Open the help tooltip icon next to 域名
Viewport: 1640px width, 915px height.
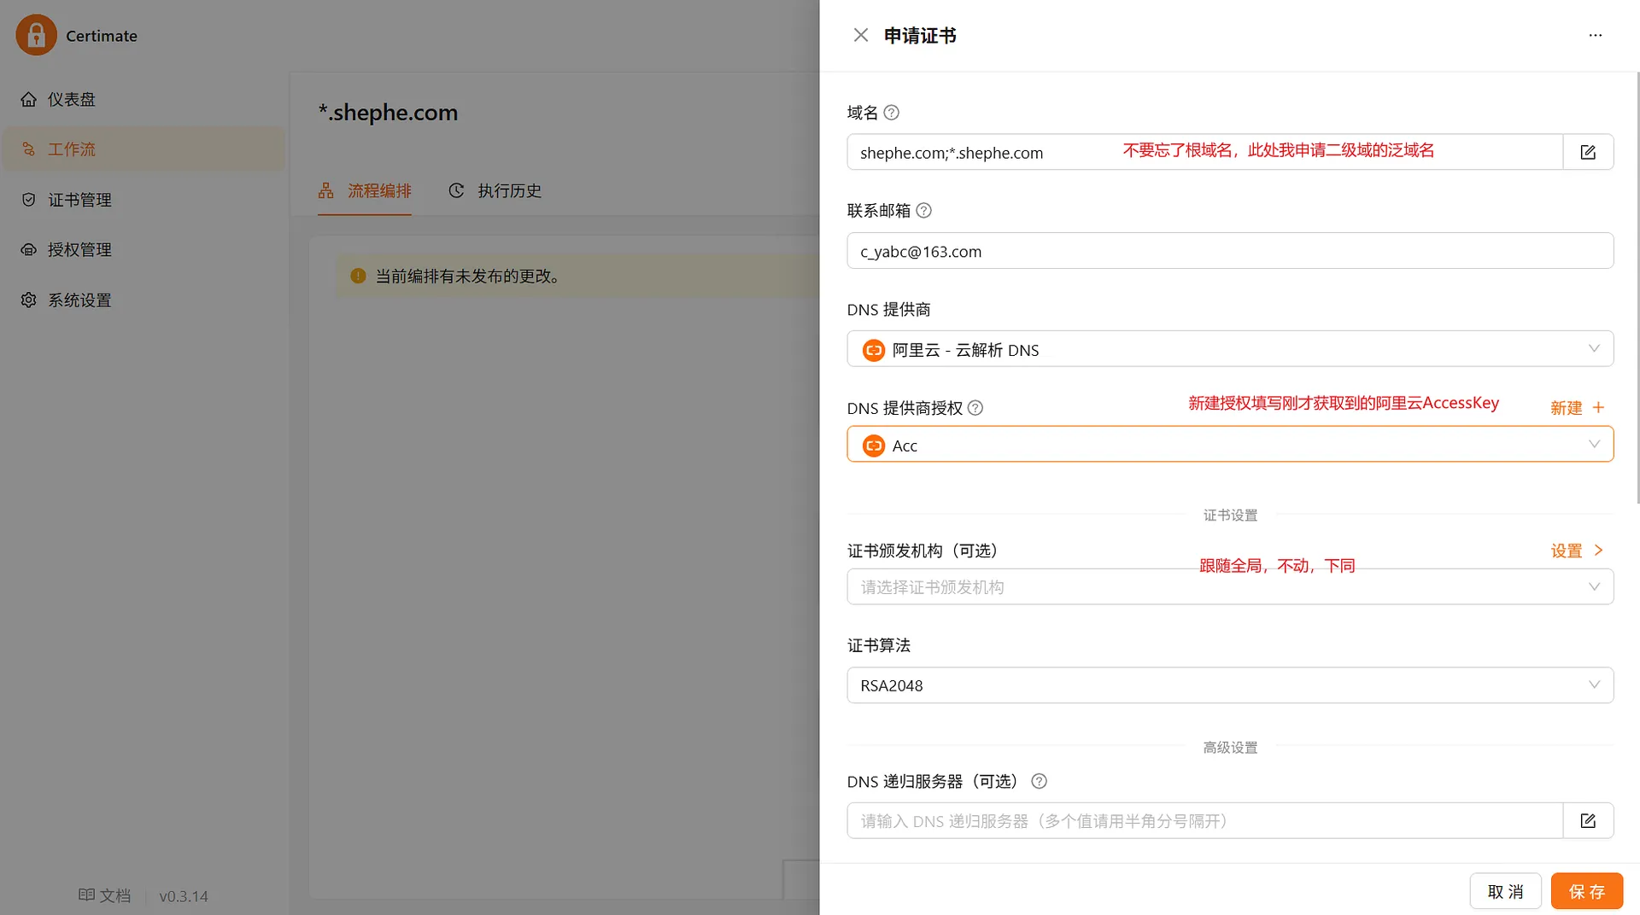click(x=892, y=112)
